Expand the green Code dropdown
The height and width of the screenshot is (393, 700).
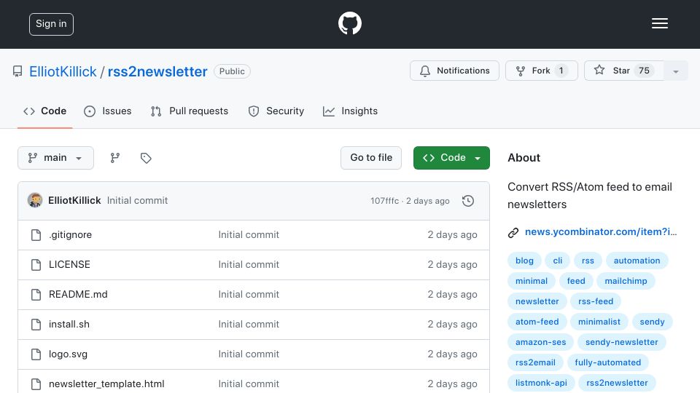pyautogui.click(x=451, y=158)
